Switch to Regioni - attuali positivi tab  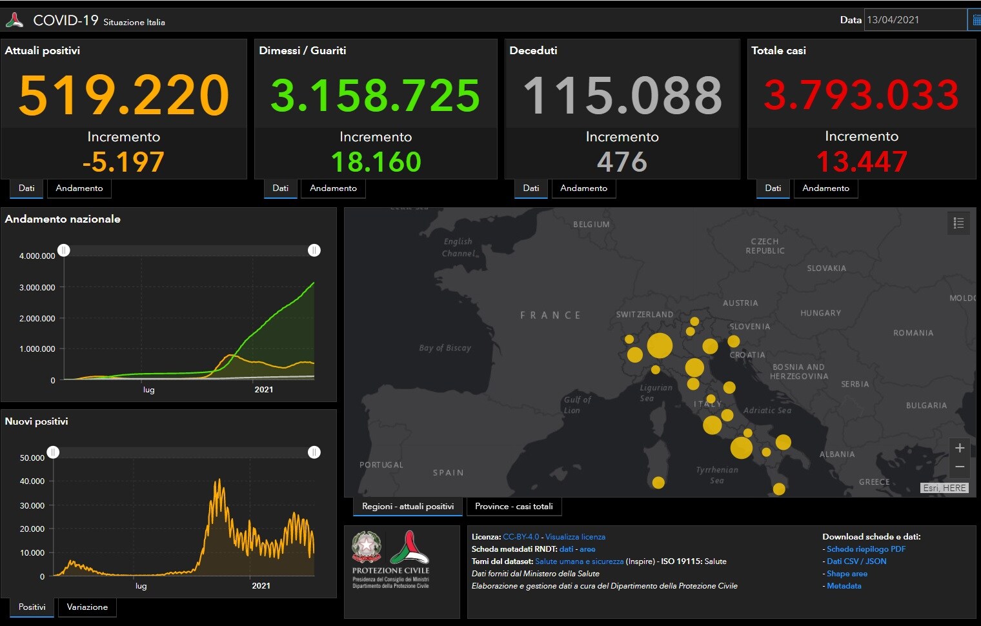click(x=408, y=507)
